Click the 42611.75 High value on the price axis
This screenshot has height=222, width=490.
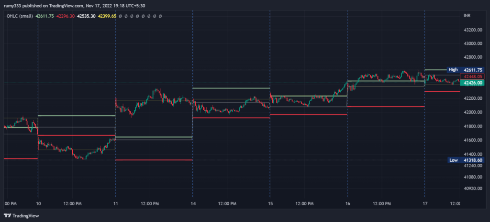tap(473, 70)
